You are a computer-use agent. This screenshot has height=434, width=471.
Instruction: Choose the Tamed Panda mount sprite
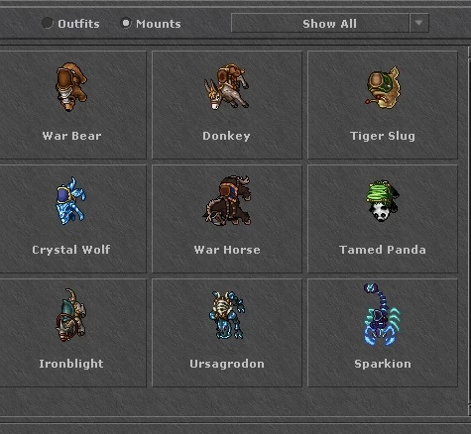click(x=383, y=201)
